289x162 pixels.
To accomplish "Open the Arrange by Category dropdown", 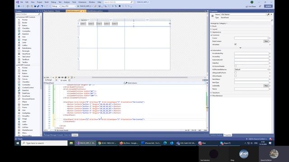I will 219,23.
